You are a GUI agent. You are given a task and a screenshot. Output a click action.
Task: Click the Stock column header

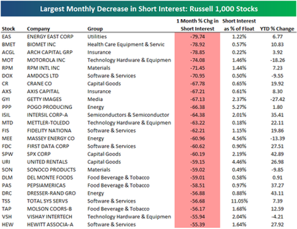tap(9, 28)
